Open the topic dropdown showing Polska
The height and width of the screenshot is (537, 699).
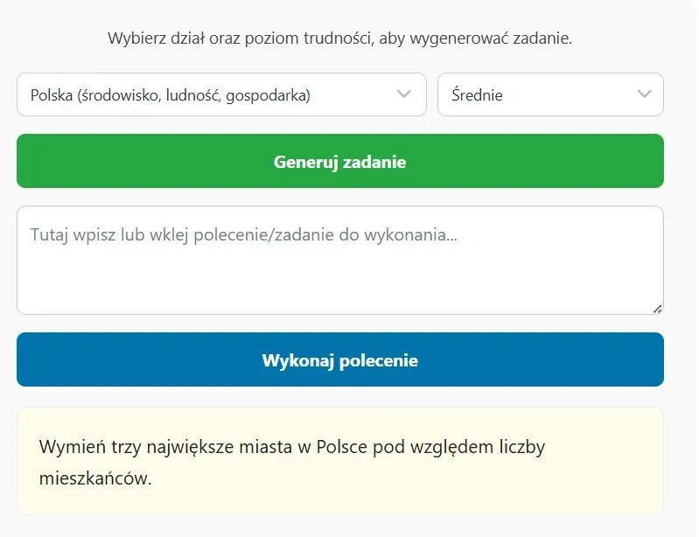click(220, 94)
